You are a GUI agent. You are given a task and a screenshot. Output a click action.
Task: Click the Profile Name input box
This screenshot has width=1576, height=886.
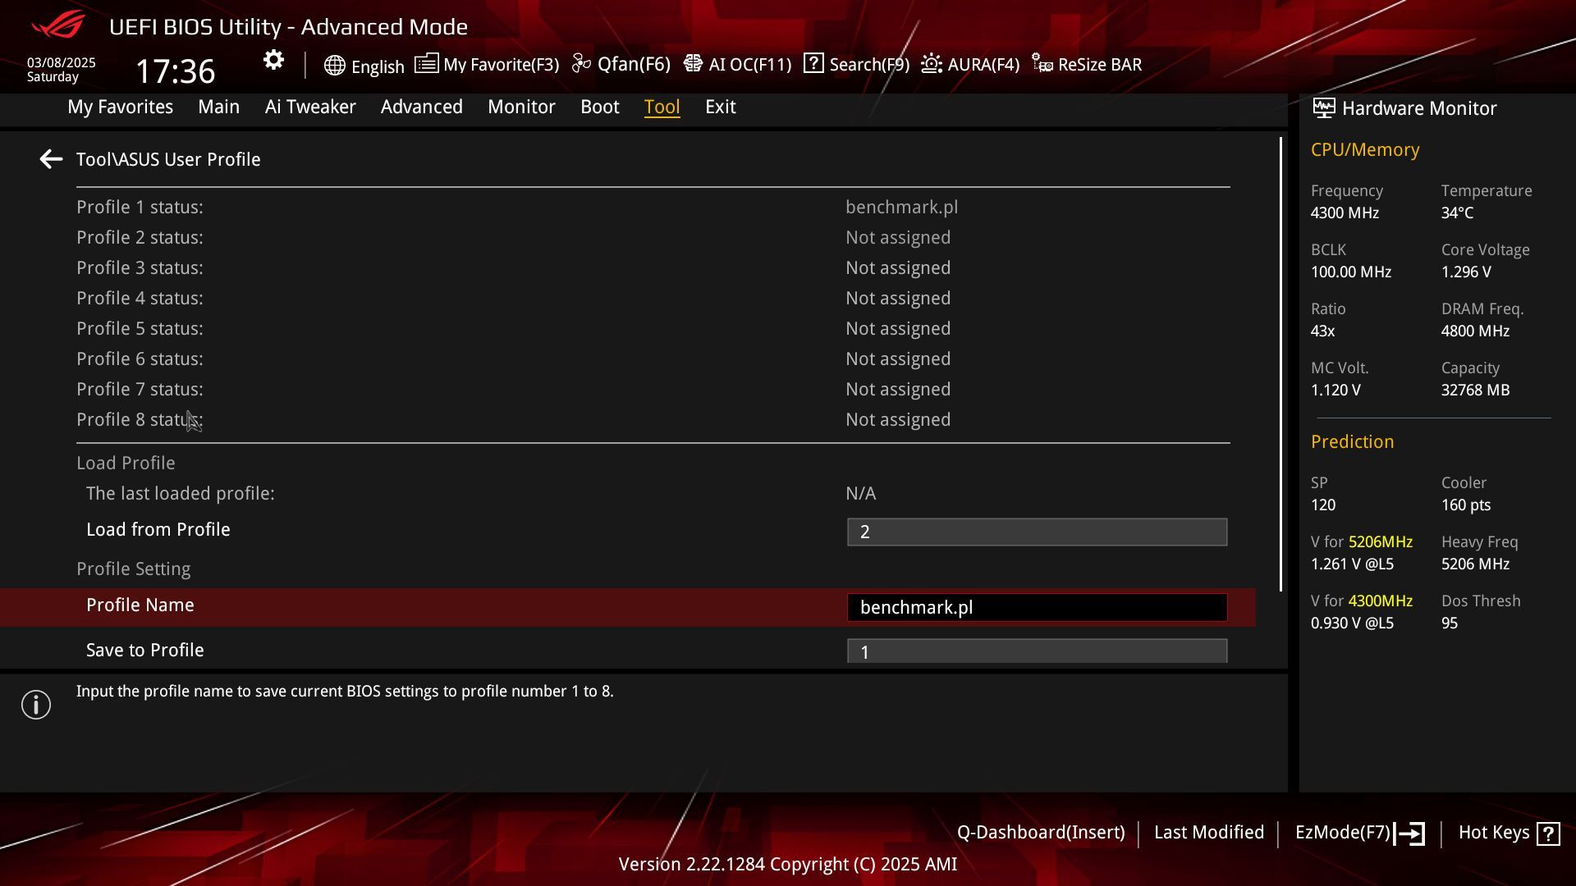pyautogui.click(x=1037, y=607)
